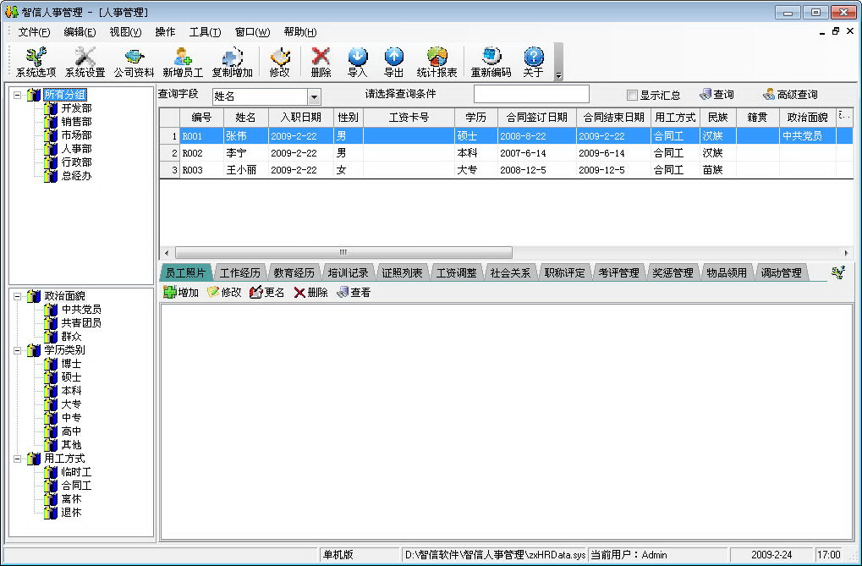Switch to the 物品领用 tab
862x566 pixels.
[x=727, y=272]
